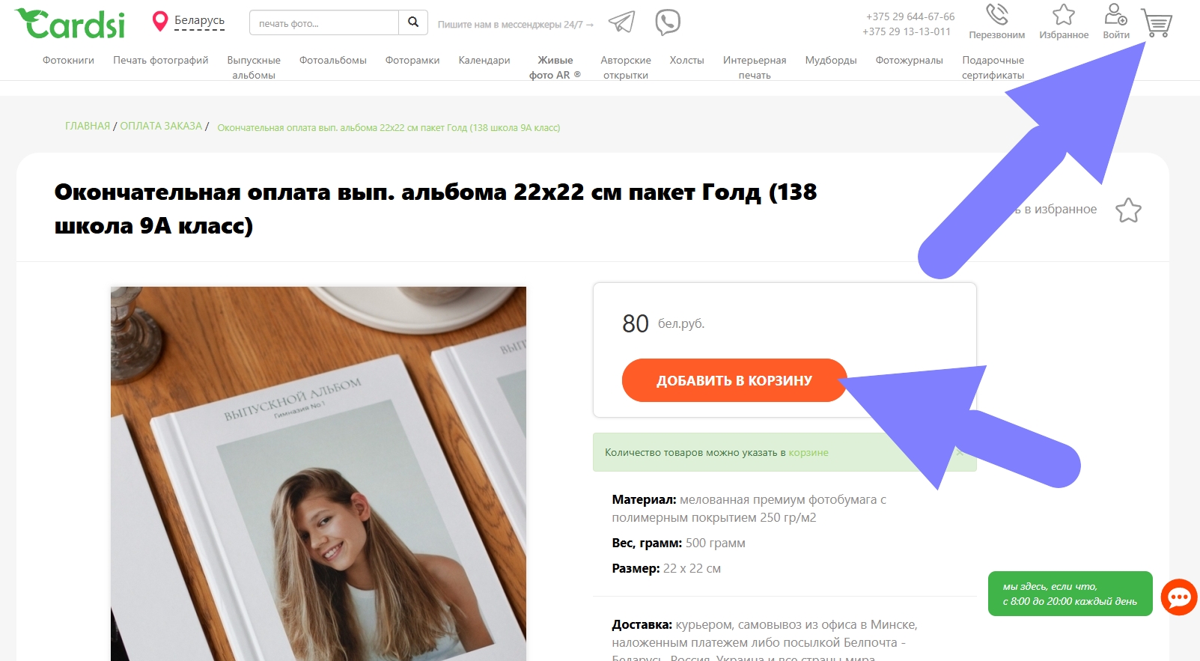
Task: Submit search with the magnifier icon
Action: 413,22
